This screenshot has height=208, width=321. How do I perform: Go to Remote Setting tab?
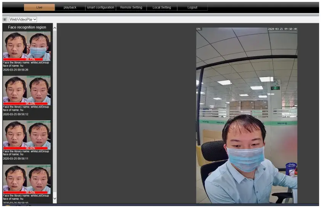pos(131,7)
